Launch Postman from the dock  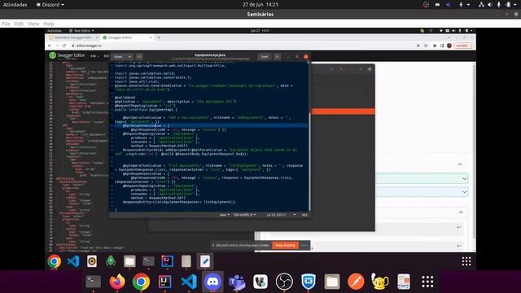tap(356, 282)
